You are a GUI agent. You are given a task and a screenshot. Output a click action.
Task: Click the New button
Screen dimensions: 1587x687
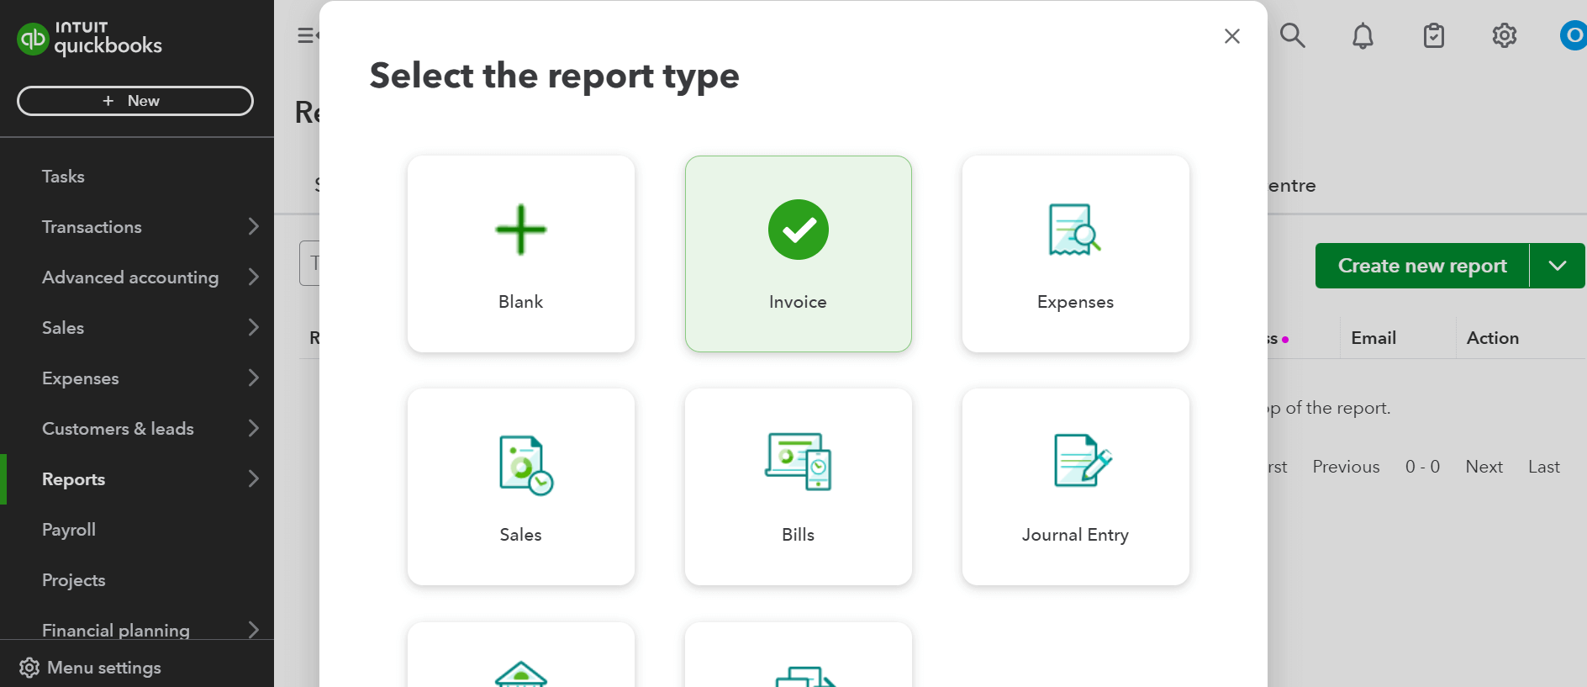tap(134, 101)
